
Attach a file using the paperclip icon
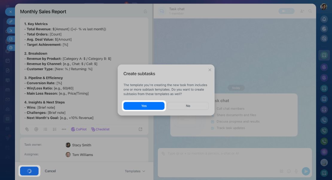[x=27, y=129]
